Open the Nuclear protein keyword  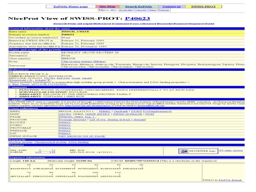coord(21,142)
